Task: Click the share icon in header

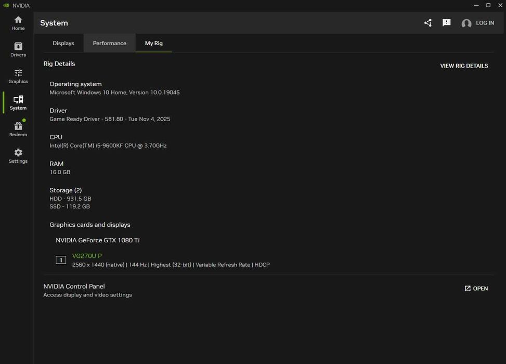Action: 428,23
